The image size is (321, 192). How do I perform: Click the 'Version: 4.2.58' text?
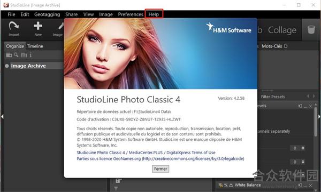tap(231, 98)
